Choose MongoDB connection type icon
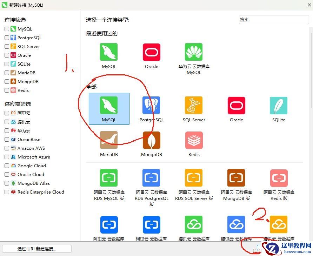The image size is (313, 256). pos(152,140)
